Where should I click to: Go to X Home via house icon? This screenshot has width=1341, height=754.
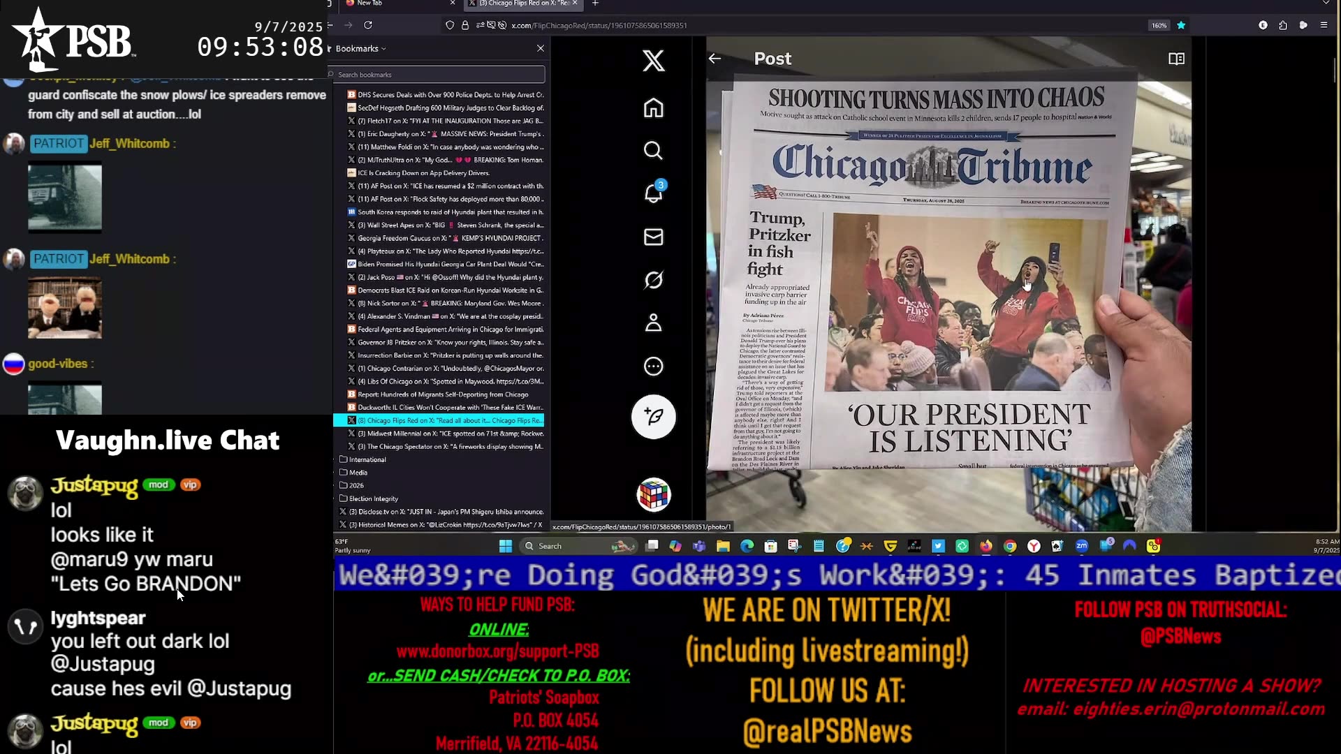pos(653,108)
